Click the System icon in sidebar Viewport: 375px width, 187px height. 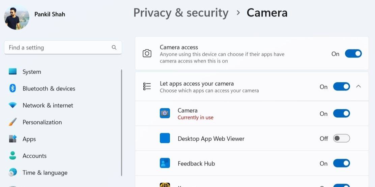click(13, 72)
